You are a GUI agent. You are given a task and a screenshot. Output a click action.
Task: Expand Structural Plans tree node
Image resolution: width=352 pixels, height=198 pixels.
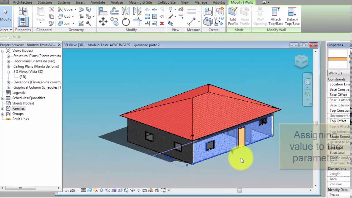pos(8,56)
